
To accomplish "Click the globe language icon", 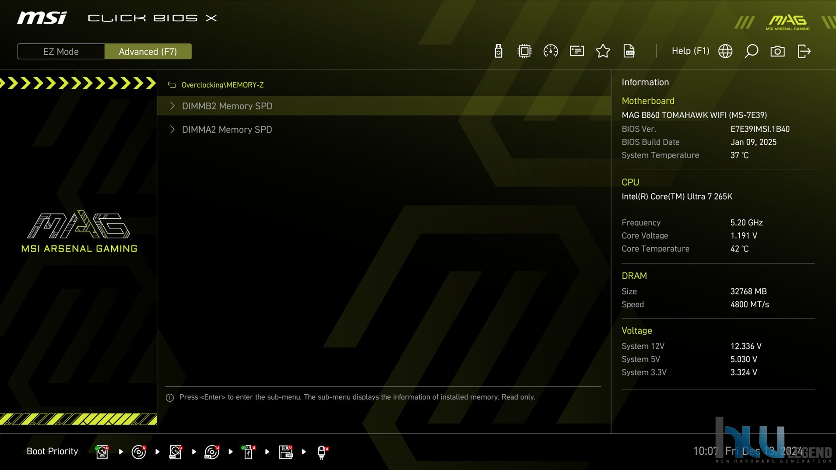I will click(725, 51).
